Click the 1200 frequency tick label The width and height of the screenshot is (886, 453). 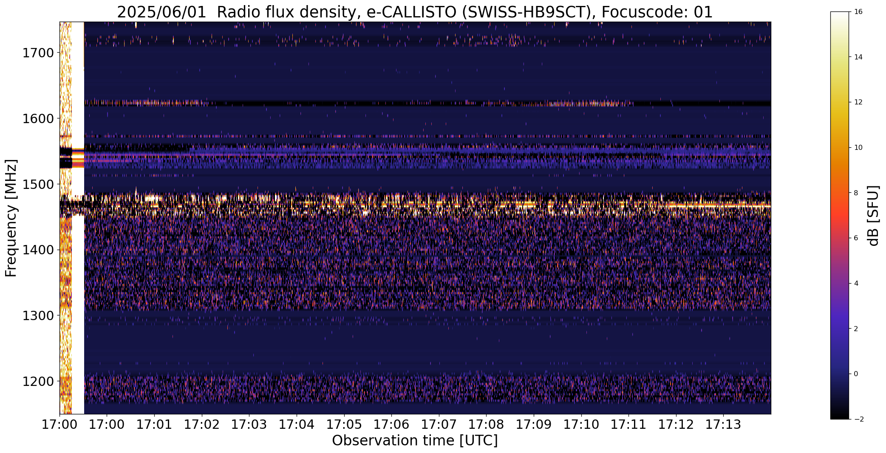click(x=38, y=381)
